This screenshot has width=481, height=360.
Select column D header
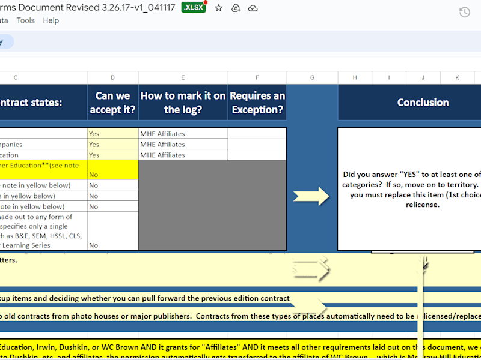pos(112,78)
